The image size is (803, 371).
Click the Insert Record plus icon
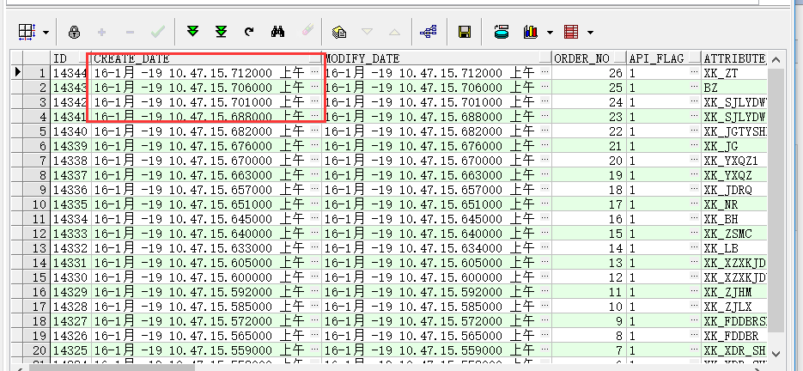coord(101,32)
